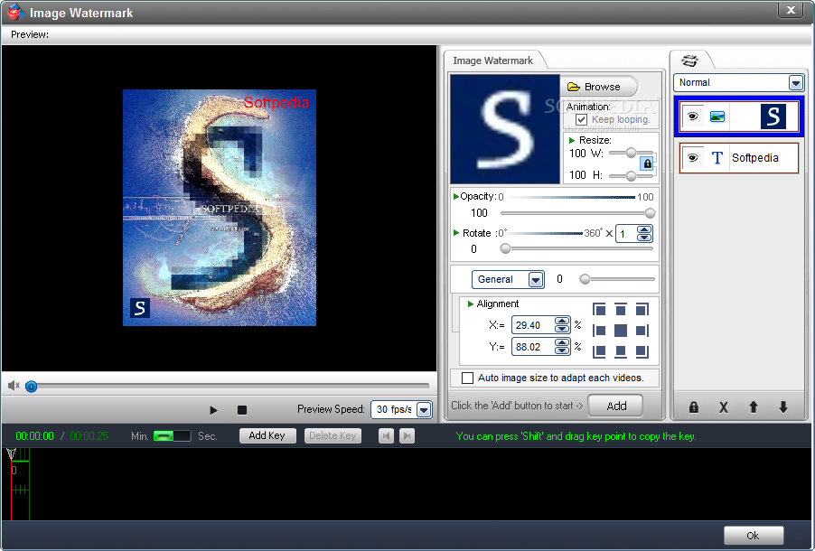Lock the selected layer in layer panel
This screenshot has height=551, width=815.
693,407
